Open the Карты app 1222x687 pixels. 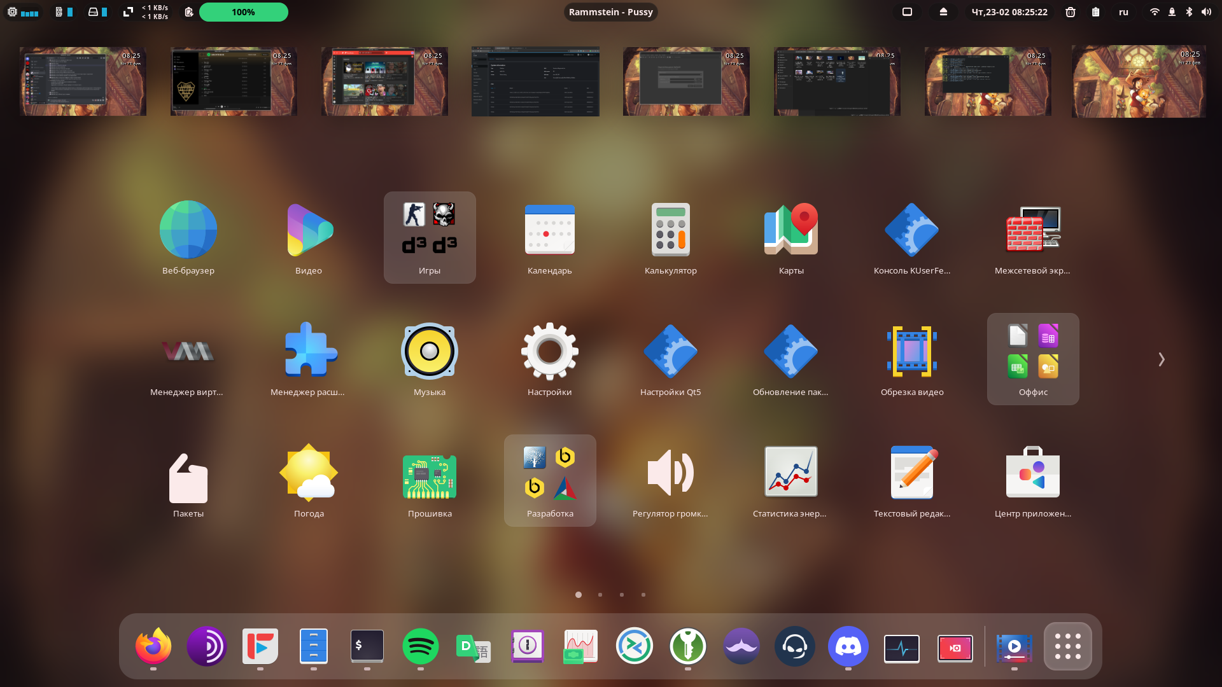791,237
